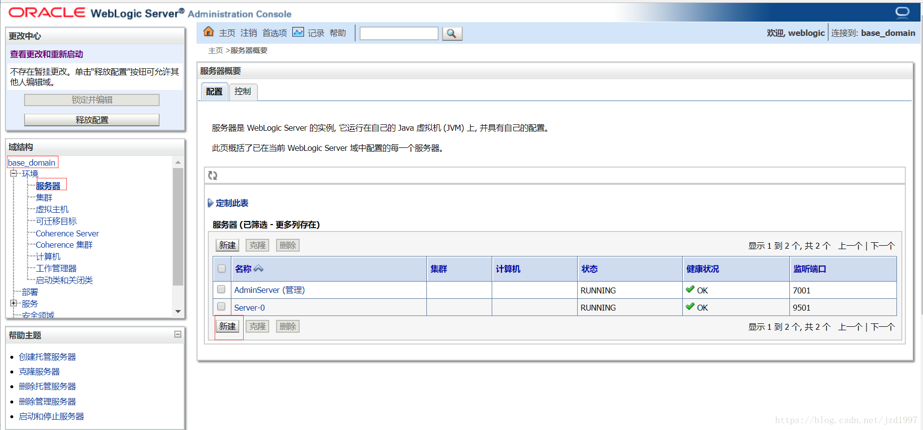The width and height of the screenshot is (923, 430).
Task: Open 主页 in the top toolbar
Action: pyautogui.click(x=227, y=33)
